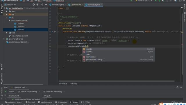186x105 pixels.
Task: Click the search magnifier icon
Action: (184, 1)
